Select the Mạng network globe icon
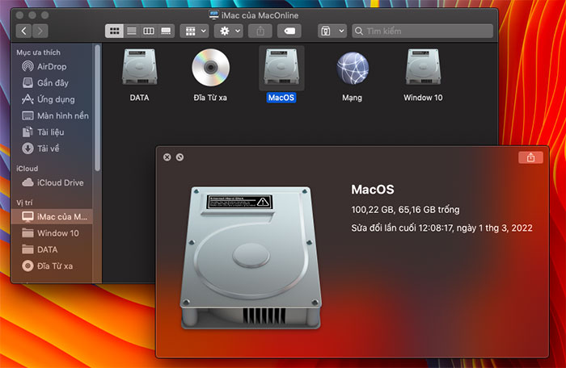This screenshot has height=368, width=566. click(353, 68)
